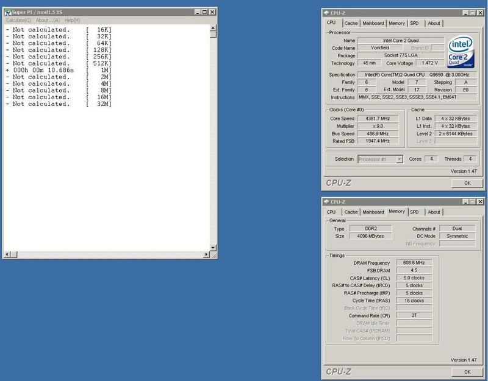Expand the Processor #1 selection dropdown
This screenshot has width=488, height=381.
click(400, 159)
